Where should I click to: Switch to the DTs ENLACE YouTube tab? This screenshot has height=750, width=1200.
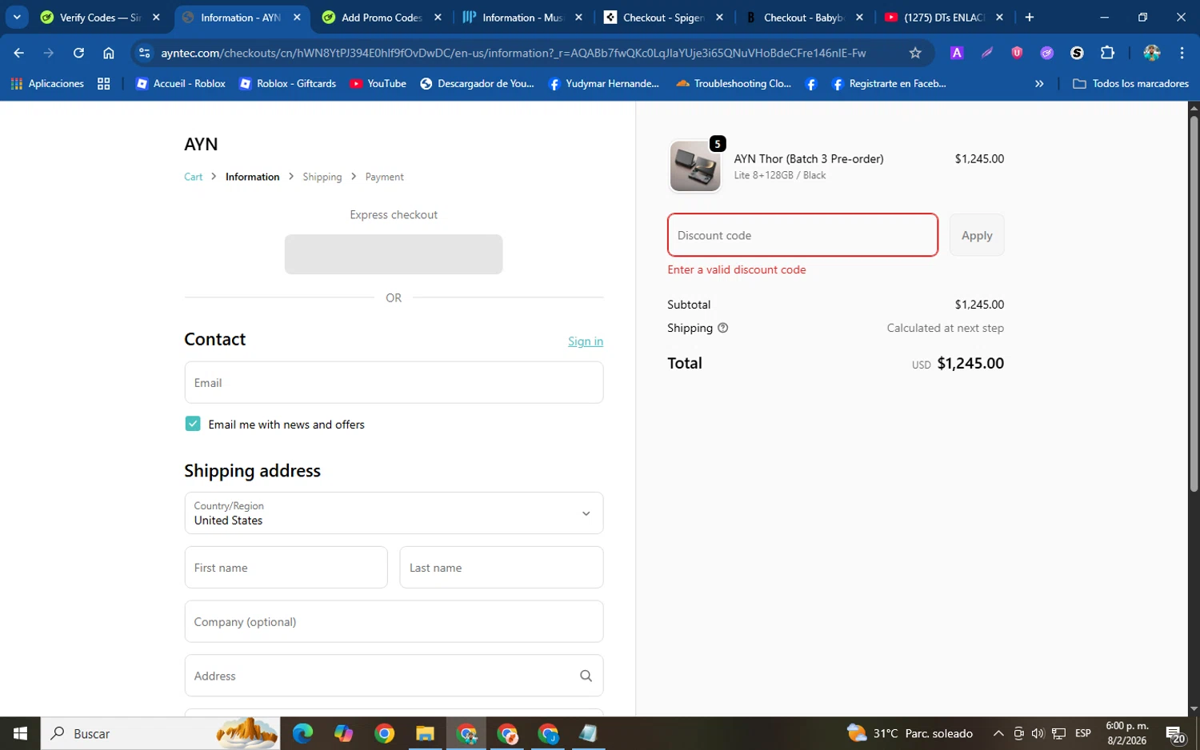click(944, 17)
